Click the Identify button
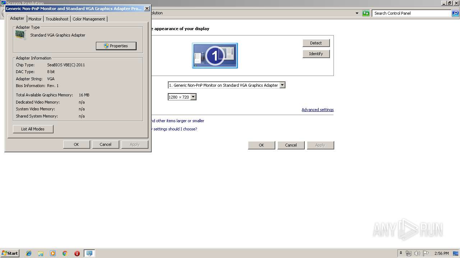460x258 pixels. 316,54
